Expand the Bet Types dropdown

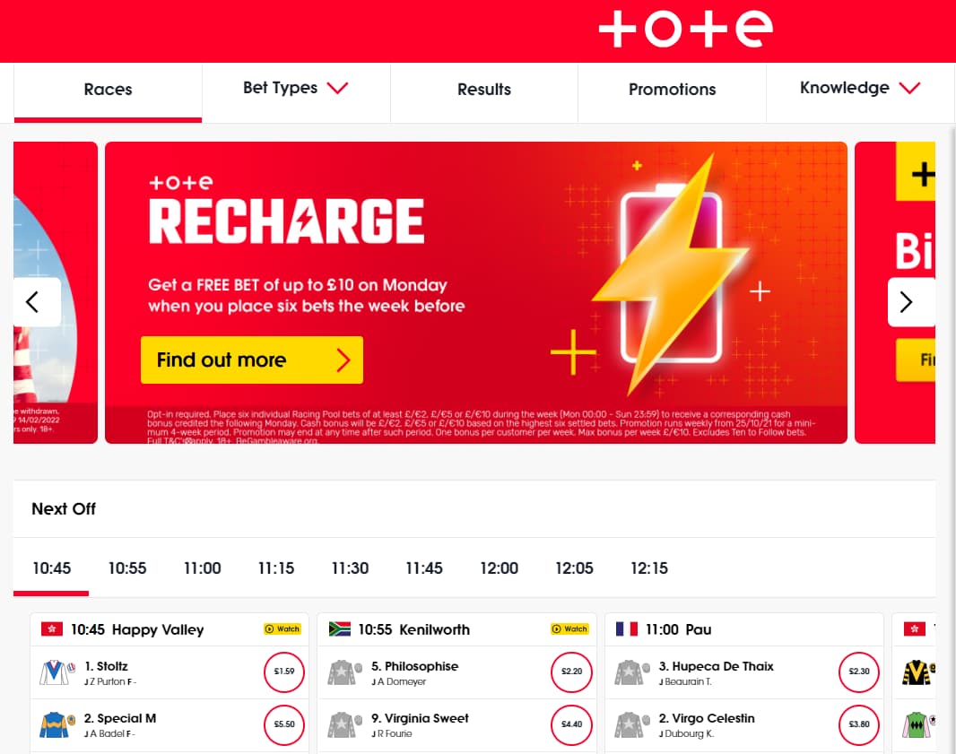tap(295, 89)
